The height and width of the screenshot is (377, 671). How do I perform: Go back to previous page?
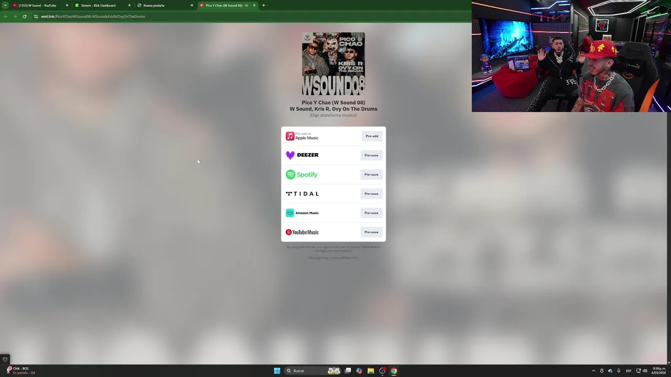tap(5, 16)
